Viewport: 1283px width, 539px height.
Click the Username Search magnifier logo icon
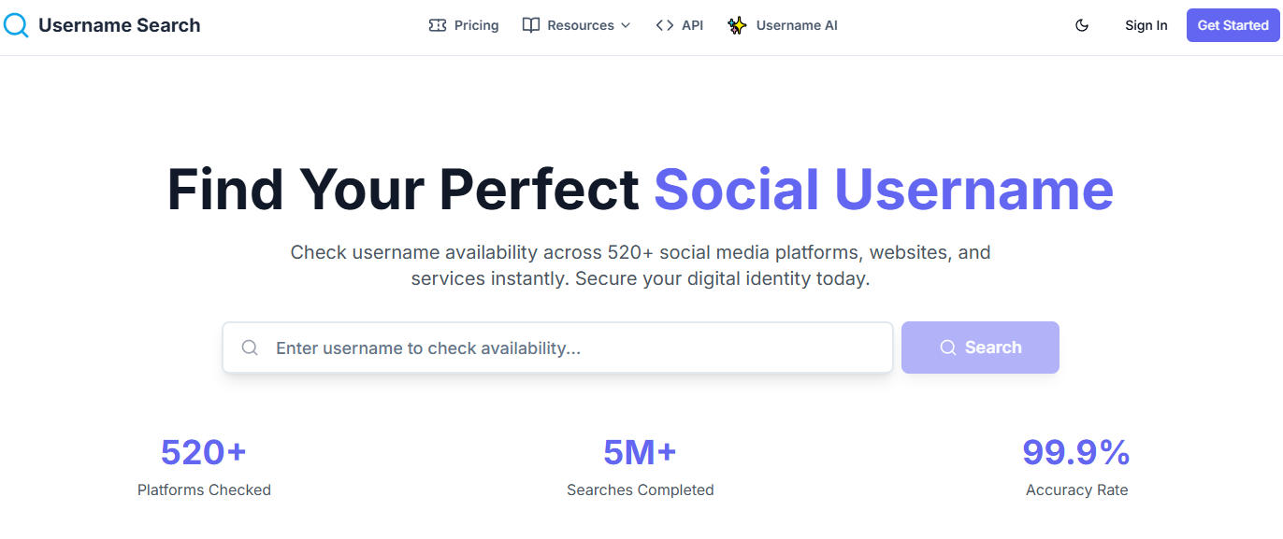[x=17, y=25]
